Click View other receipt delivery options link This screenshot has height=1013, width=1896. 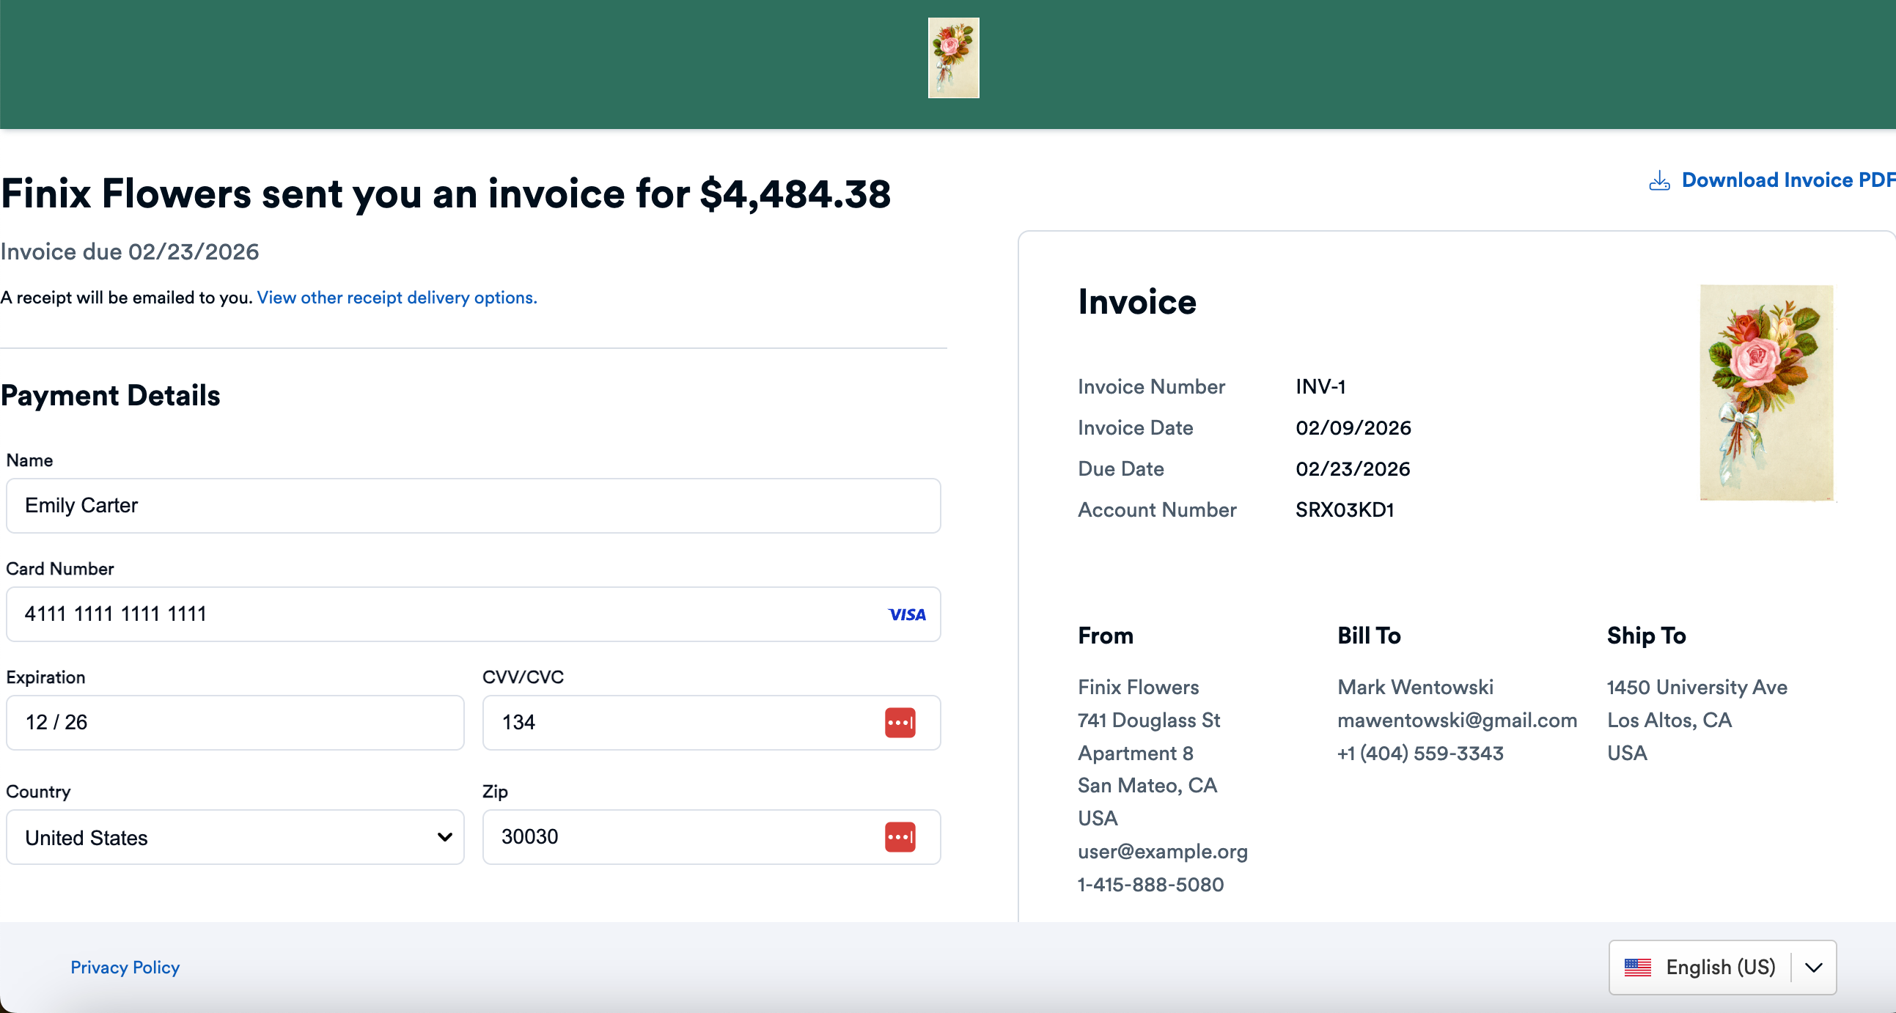click(x=397, y=297)
